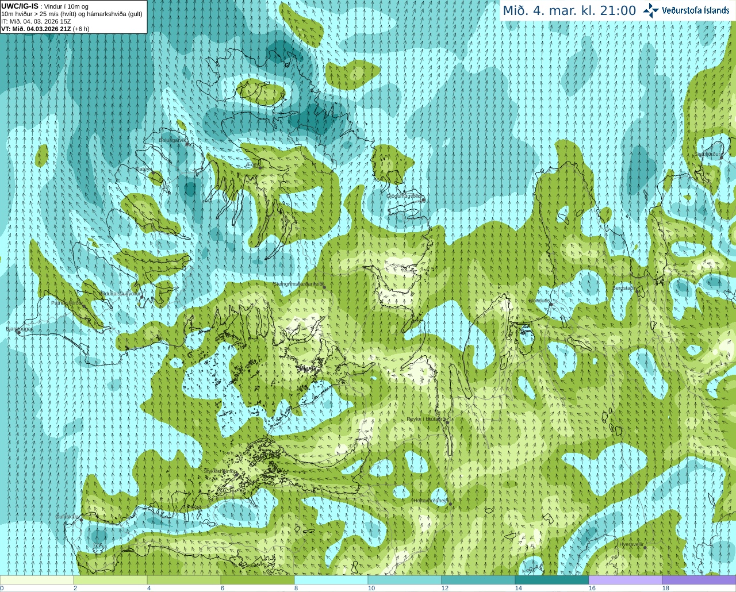Select the 6–8 m/s olive green legend swatch
The image size is (736, 592).
tap(258, 580)
